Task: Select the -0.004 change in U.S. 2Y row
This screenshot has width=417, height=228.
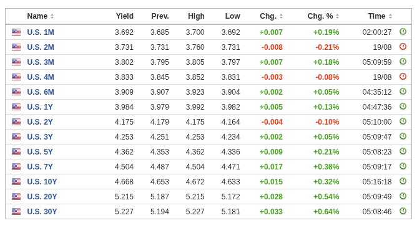Action: [x=272, y=122]
